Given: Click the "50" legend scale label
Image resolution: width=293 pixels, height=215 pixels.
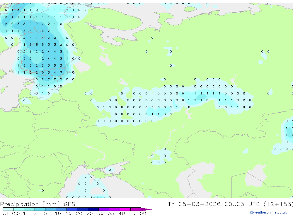Looking at the screenshot, I should 143,213.
